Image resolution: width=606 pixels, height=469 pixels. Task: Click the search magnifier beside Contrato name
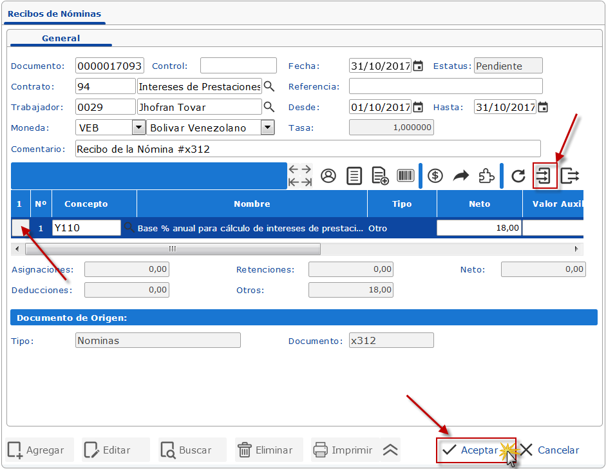click(x=269, y=86)
